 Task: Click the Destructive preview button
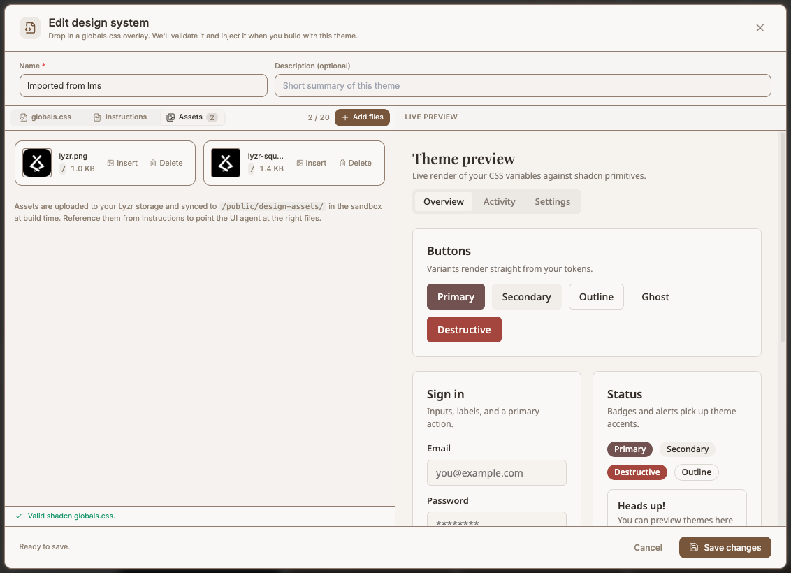464,329
